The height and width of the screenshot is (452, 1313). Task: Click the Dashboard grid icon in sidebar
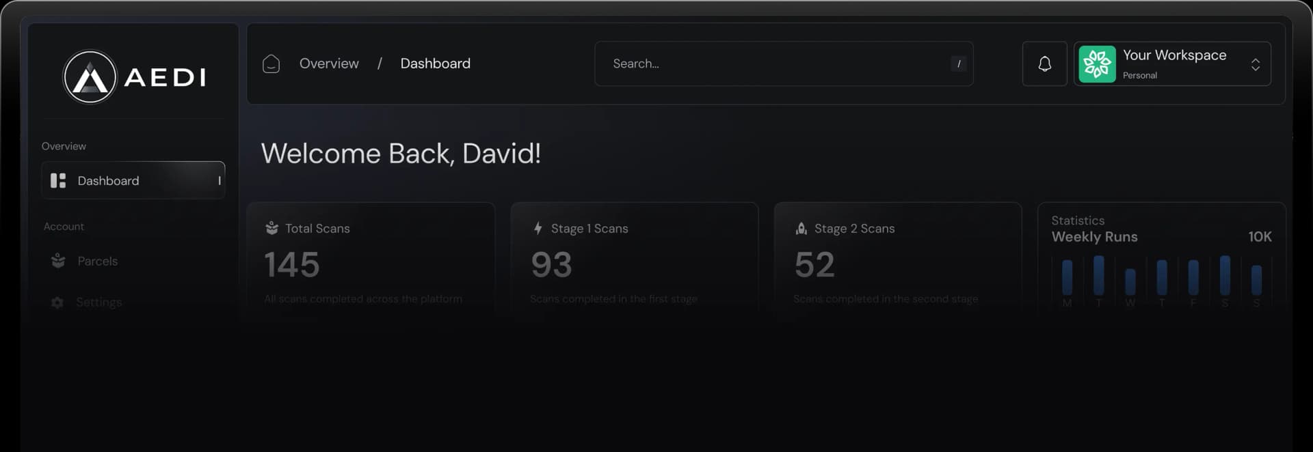pyautogui.click(x=58, y=180)
